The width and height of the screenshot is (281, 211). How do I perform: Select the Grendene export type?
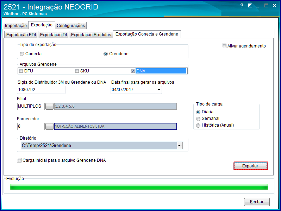[x=116, y=54]
